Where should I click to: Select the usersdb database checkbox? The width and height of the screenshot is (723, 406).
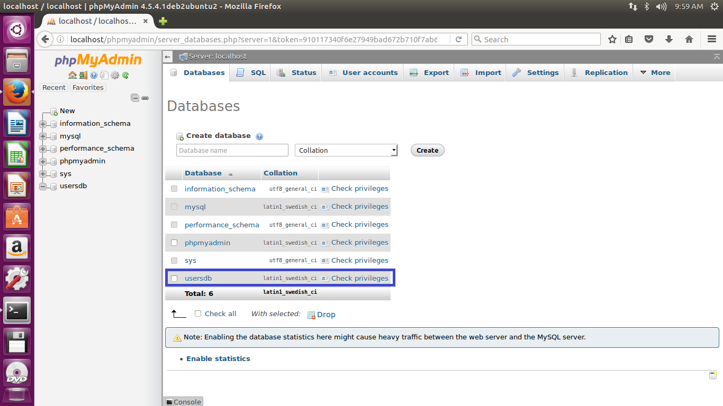coord(174,279)
